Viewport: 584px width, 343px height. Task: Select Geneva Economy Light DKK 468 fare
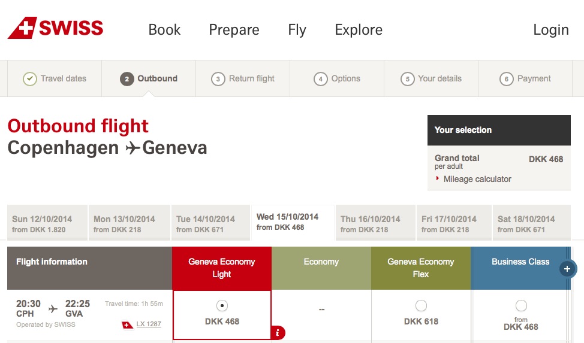[x=222, y=306]
